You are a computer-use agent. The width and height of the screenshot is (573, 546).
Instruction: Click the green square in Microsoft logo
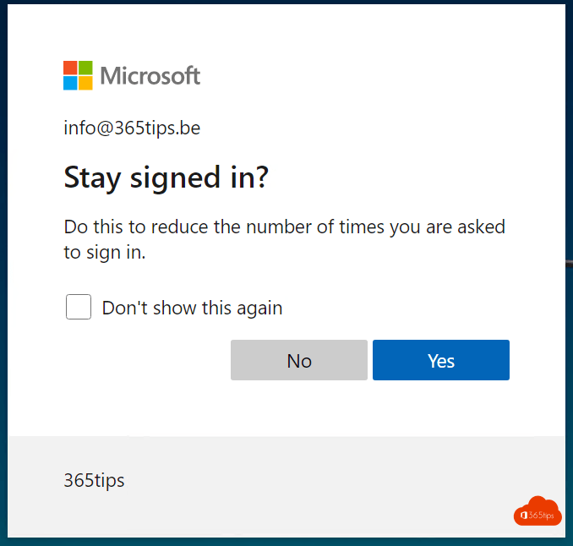point(85,68)
